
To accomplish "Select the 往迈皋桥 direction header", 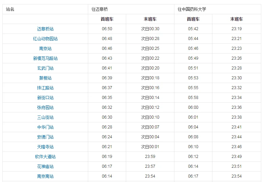I will pyautogui.click(x=100, y=9).
